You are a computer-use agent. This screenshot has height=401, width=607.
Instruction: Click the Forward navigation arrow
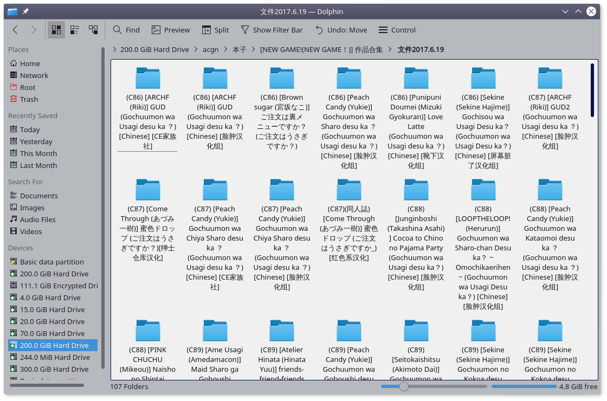(34, 30)
